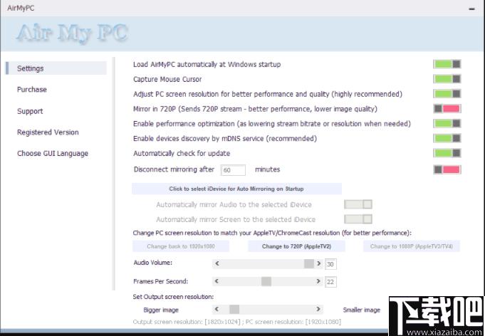Click the disconnect minutes input field
This screenshot has width=485, height=336.
pos(233,170)
